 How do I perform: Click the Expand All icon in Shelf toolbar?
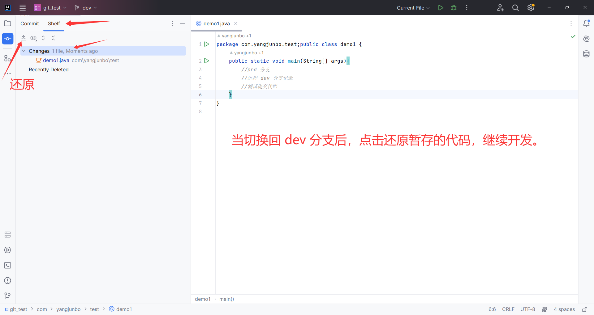pyautogui.click(x=43, y=38)
